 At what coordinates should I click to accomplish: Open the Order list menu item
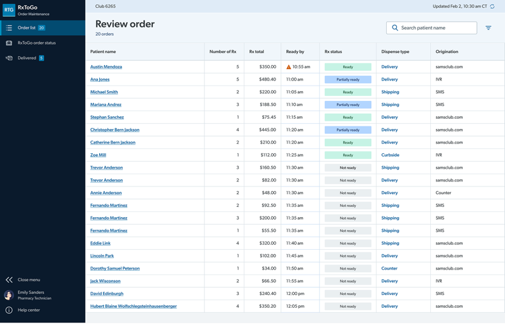[43, 27]
